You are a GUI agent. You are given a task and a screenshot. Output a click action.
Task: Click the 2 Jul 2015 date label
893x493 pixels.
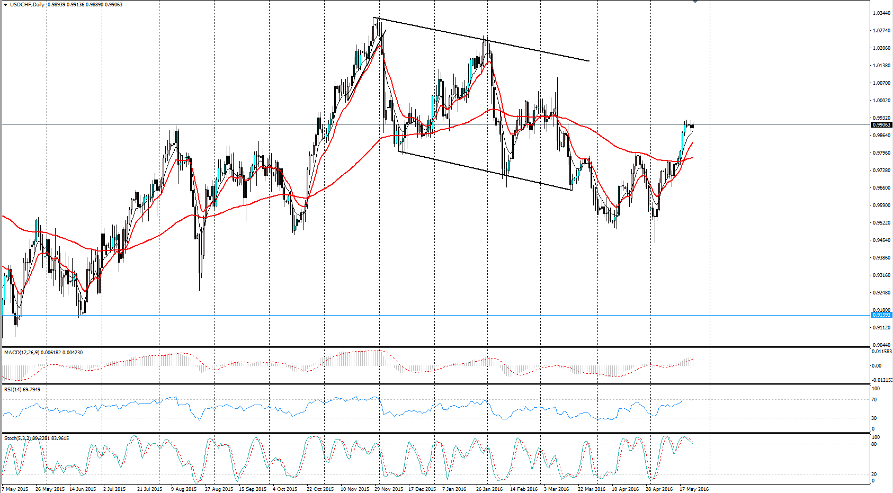[114, 489]
